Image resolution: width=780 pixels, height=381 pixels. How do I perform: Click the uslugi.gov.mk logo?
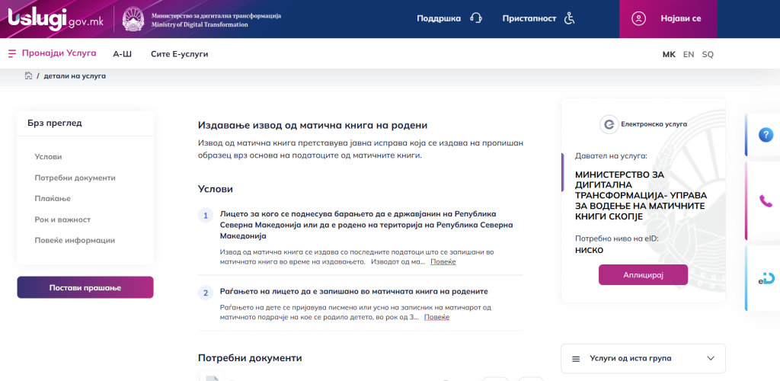click(x=56, y=19)
